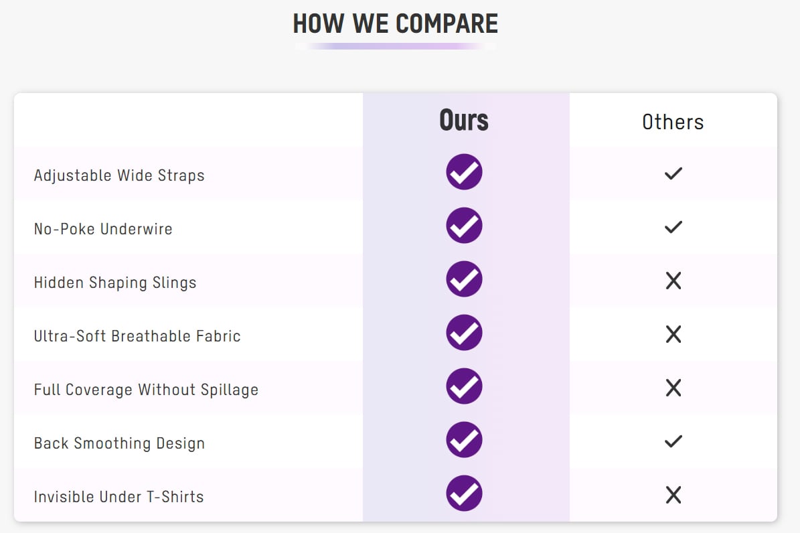Click Others X mark for Invisible Under T-Shirts
This screenshot has height=533, width=800.
tap(673, 495)
